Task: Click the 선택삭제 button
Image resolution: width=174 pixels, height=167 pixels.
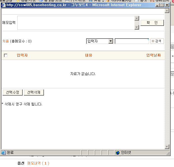Action: click(34, 92)
